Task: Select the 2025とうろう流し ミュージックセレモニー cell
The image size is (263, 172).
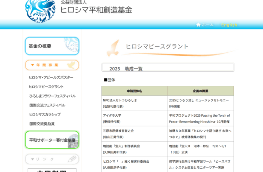Action: 201,103
